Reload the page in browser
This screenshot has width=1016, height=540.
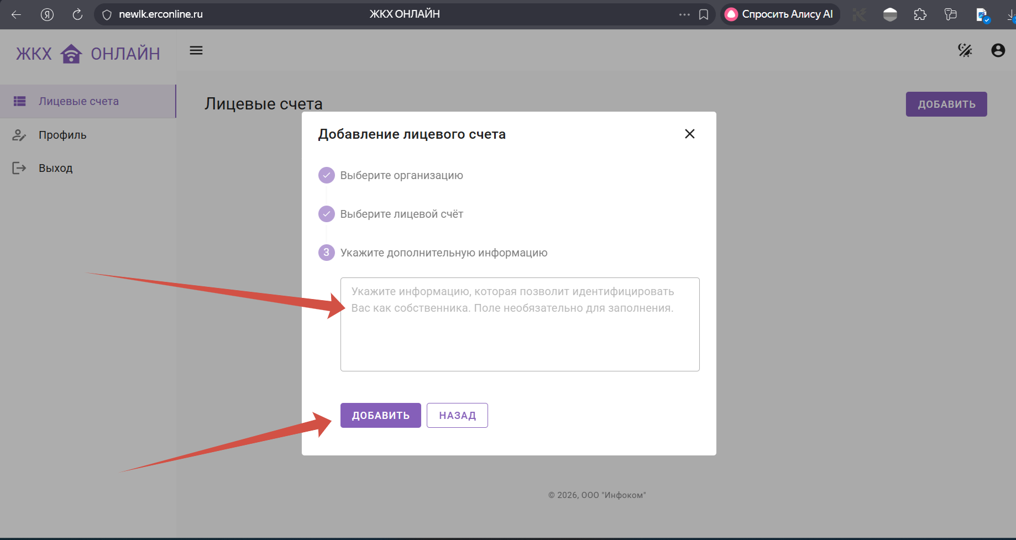(77, 14)
